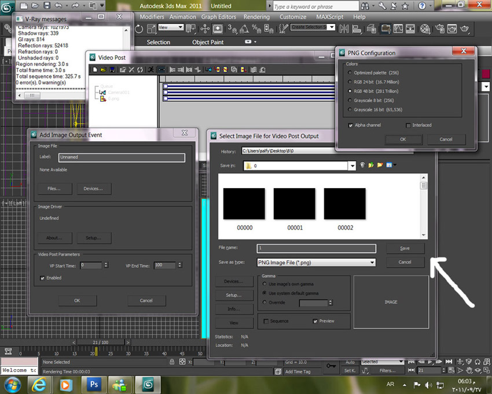Click VP Start Time spinner arrows

point(106,265)
